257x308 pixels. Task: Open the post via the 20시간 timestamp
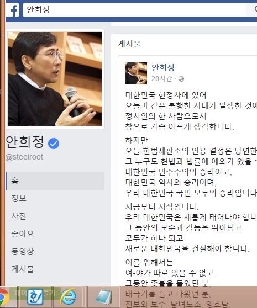(161, 79)
